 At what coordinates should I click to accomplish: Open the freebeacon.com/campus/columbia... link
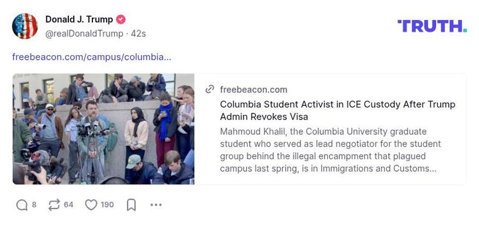pyautogui.click(x=91, y=57)
